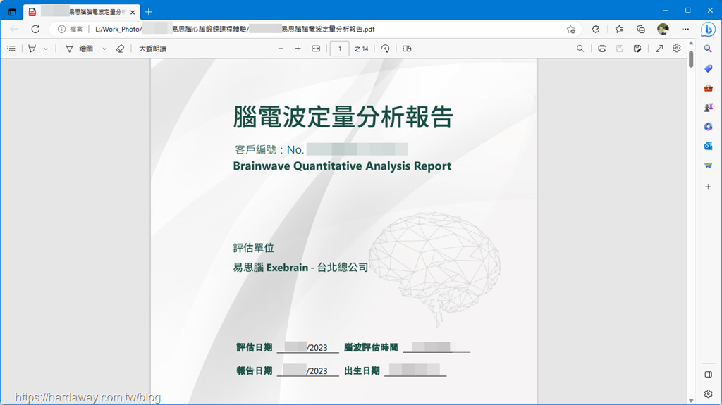Screen dimensions: 722x405
Task: Click the 客戶編號 No. label
Action: click(x=269, y=149)
